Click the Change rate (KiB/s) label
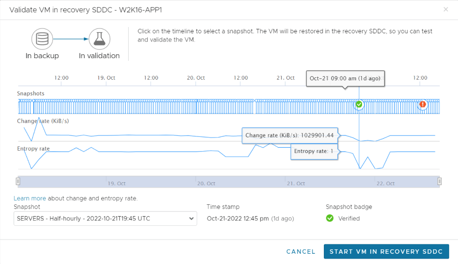This screenshot has width=458, height=264. point(43,121)
